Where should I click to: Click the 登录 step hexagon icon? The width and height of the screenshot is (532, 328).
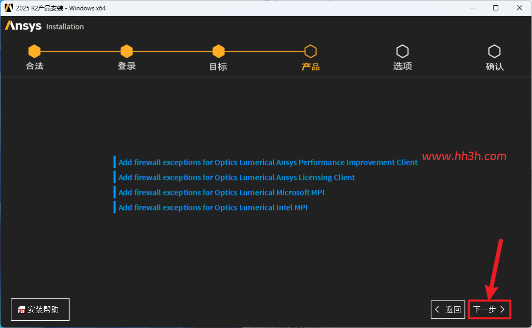[x=127, y=51]
